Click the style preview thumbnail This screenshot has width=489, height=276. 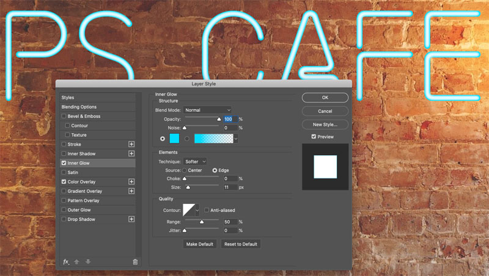coord(325,167)
